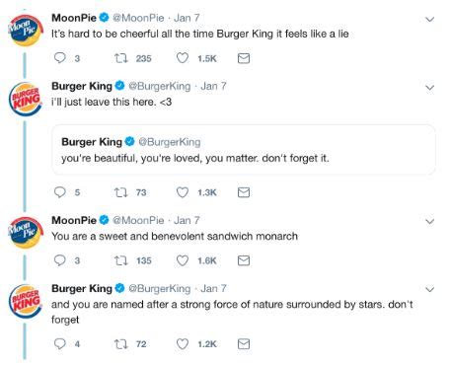451x365 pixels.
Task: Expand options for the "sandwich monarch" tweet
Action: [429, 222]
